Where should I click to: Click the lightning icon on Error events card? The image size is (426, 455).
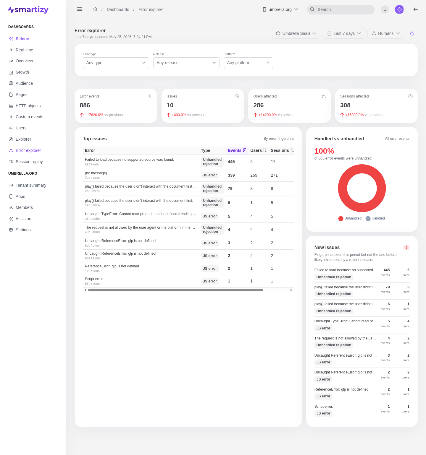coord(150,96)
